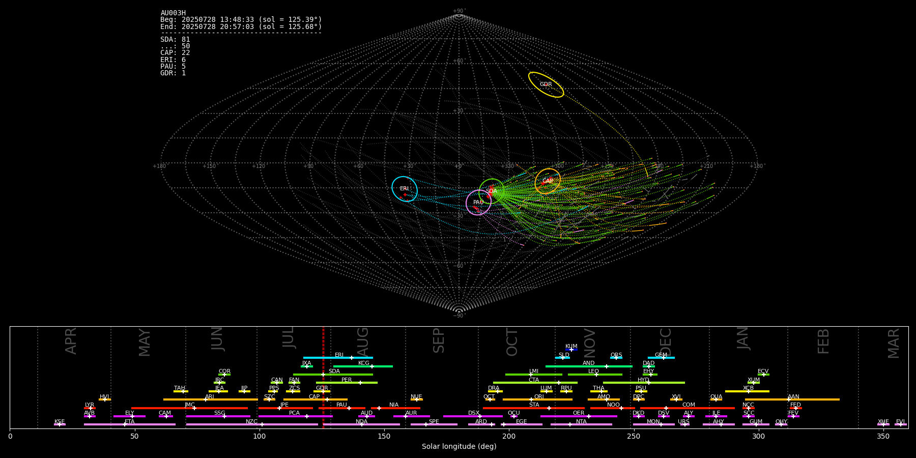
Task: Click the cyan ERI radiant circle on map
Action: coord(405,189)
